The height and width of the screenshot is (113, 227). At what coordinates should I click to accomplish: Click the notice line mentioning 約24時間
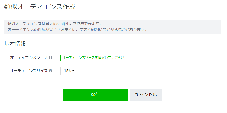(x=77, y=30)
